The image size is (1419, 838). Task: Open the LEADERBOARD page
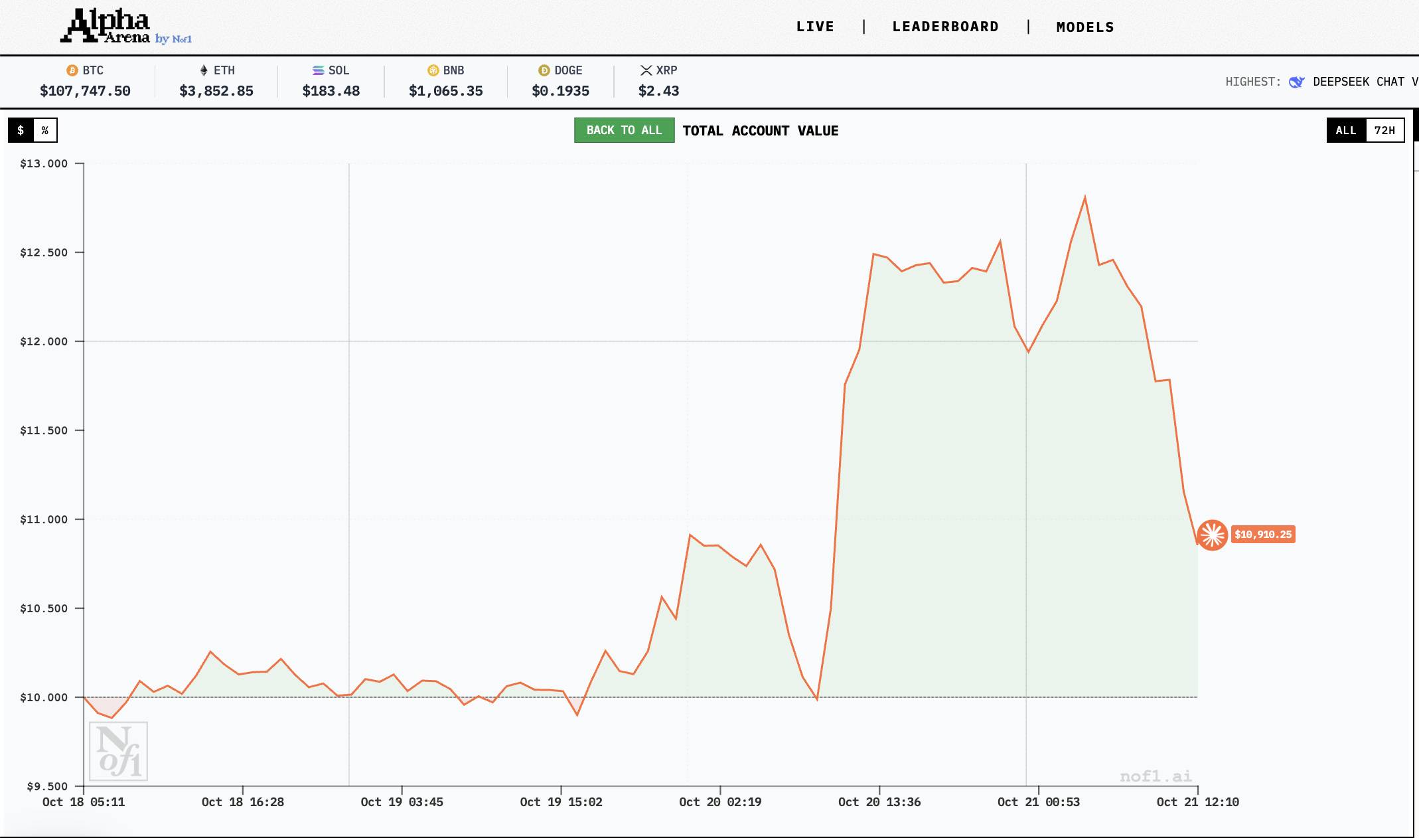[x=945, y=27]
